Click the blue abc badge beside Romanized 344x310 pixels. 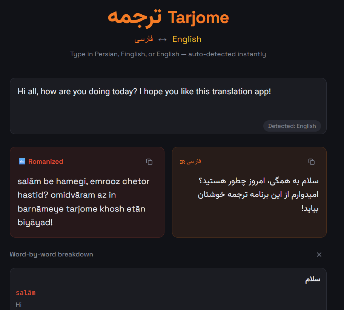tap(21, 161)
